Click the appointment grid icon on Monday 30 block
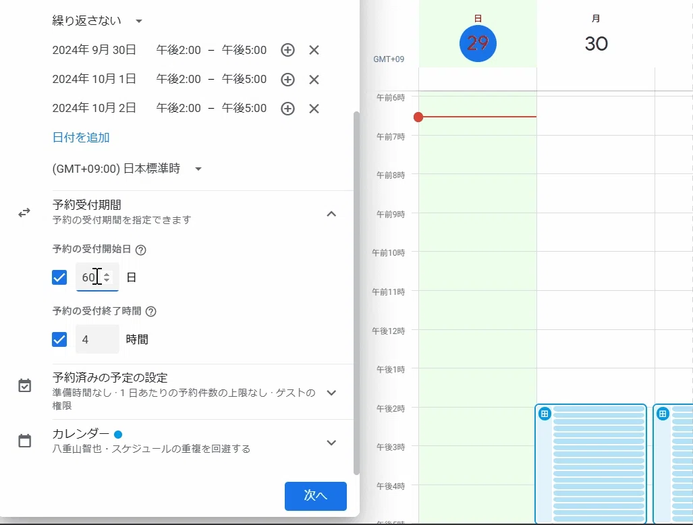Screen dimensions: 693x525 tap(545, 414)
